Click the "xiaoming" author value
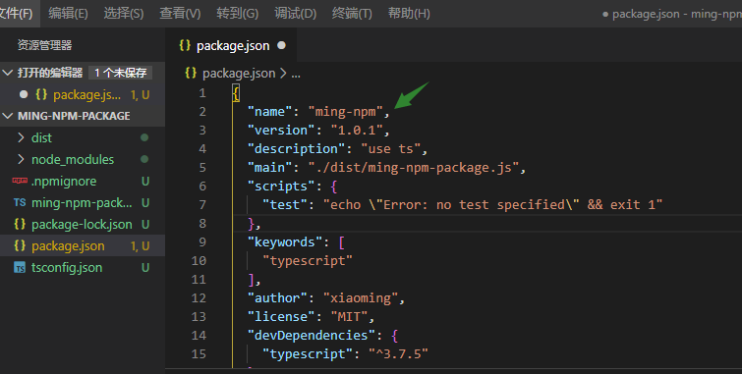The image size is (742, 374). point(361,298)
